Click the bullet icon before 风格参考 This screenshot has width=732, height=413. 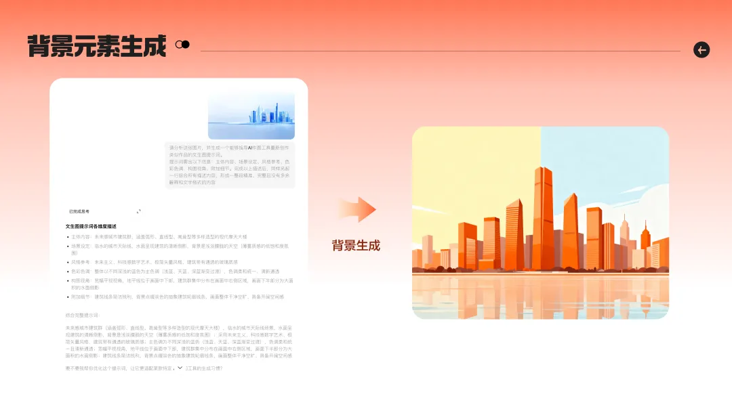[x=68, y=261]
